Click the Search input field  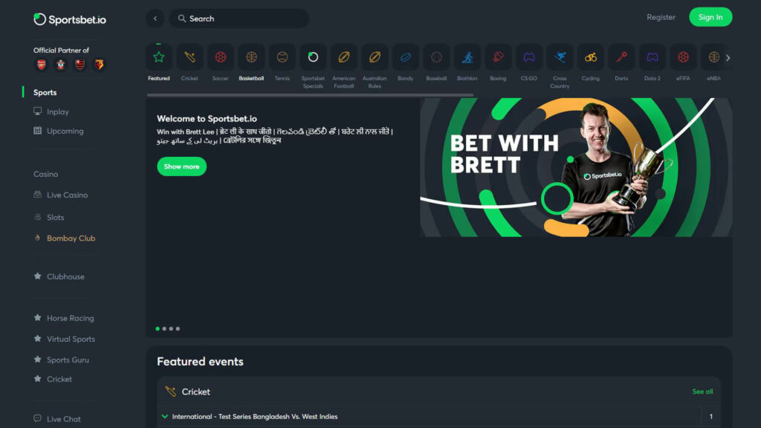coord(239,19)
